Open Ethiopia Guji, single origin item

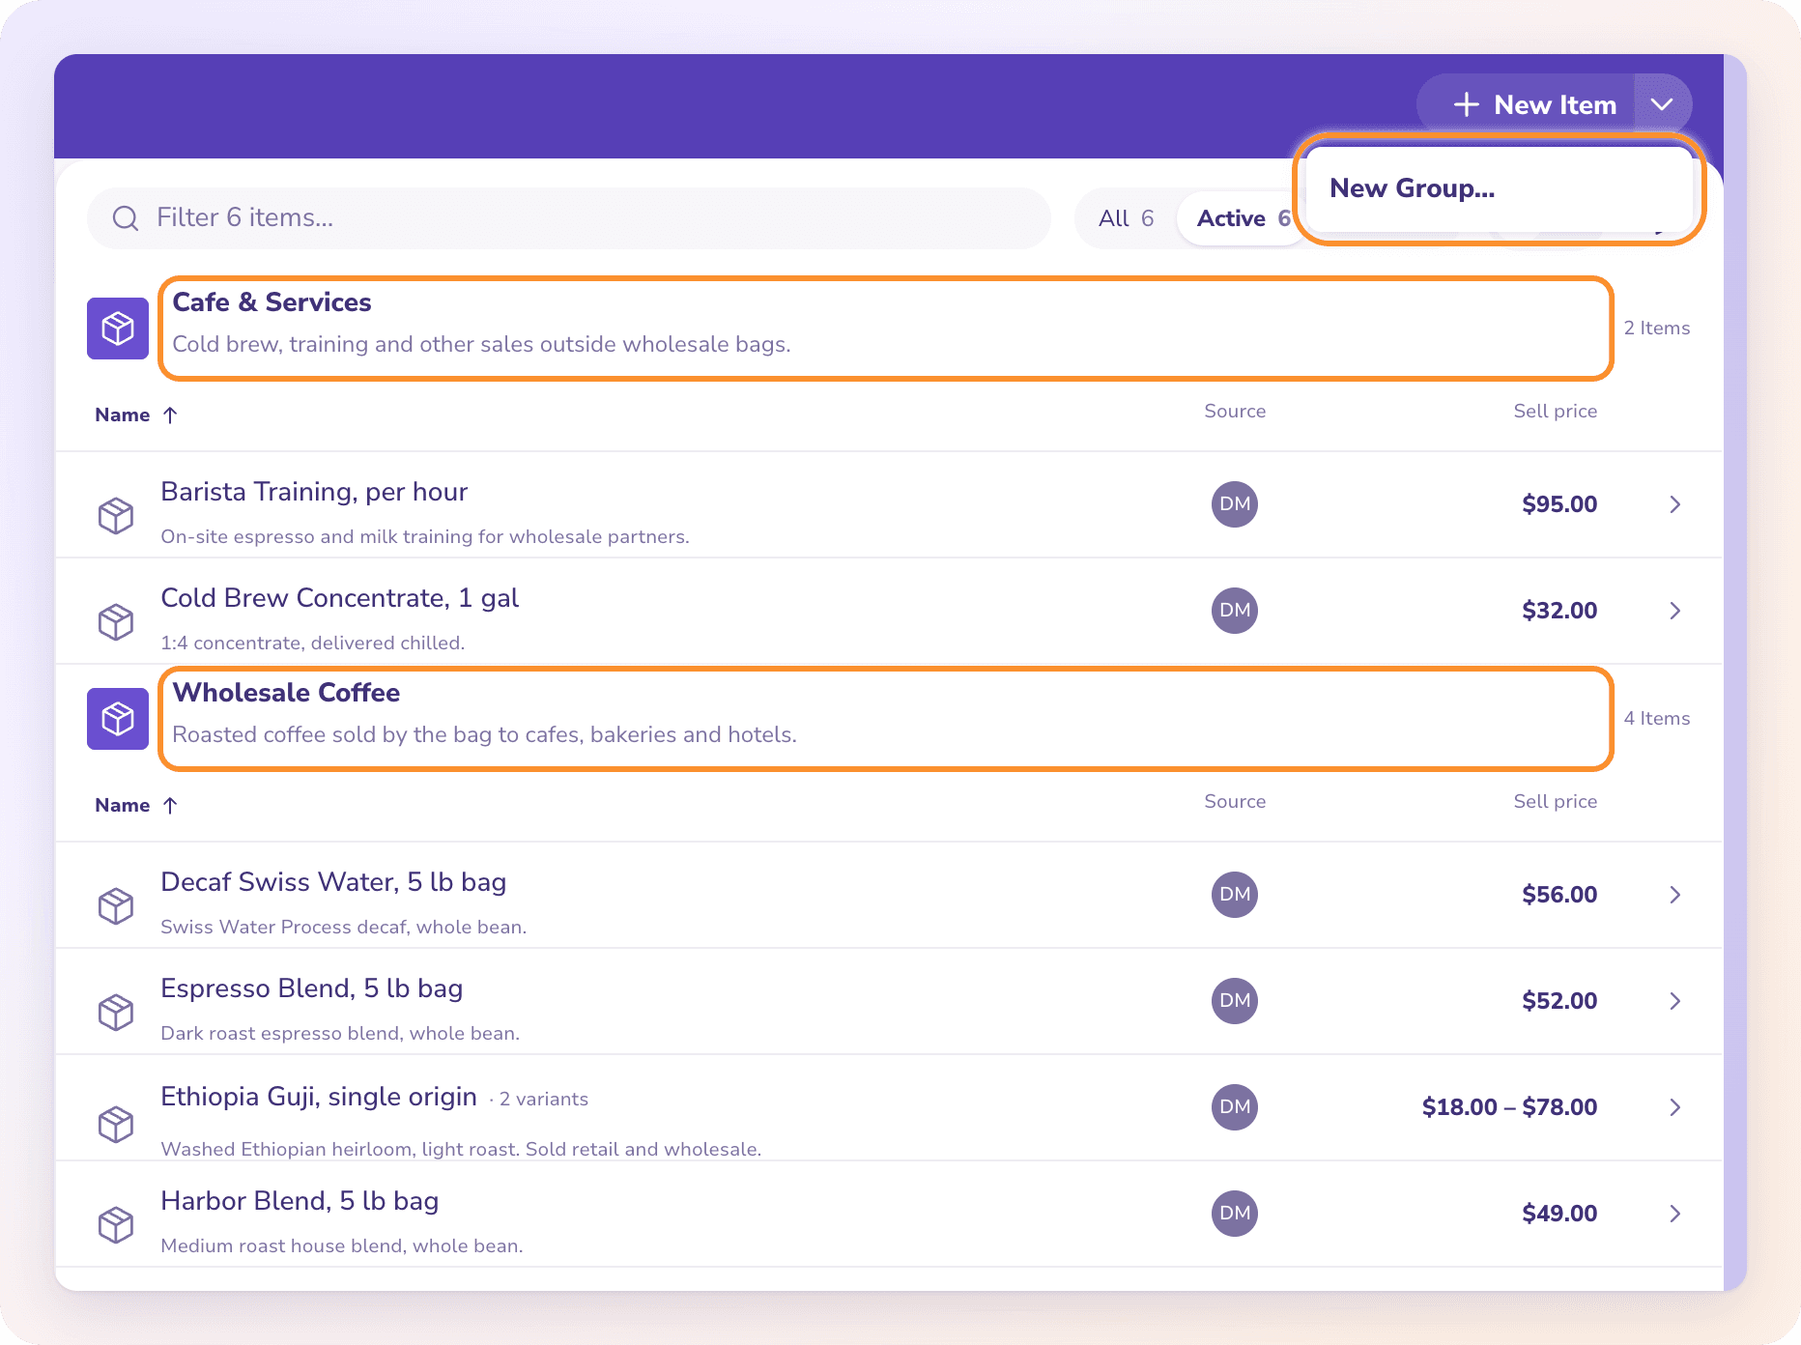click(319, 1097)
